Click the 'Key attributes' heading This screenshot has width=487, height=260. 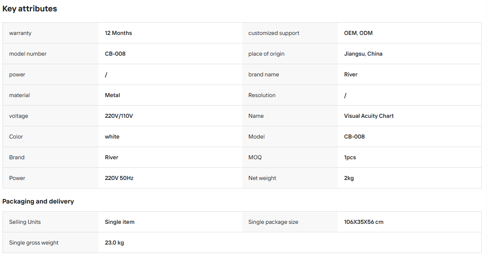30,9
